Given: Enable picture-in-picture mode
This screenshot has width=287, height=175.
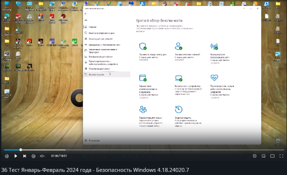Looking at the screenshot, I should pyautogui.click(x=264, y=156).
